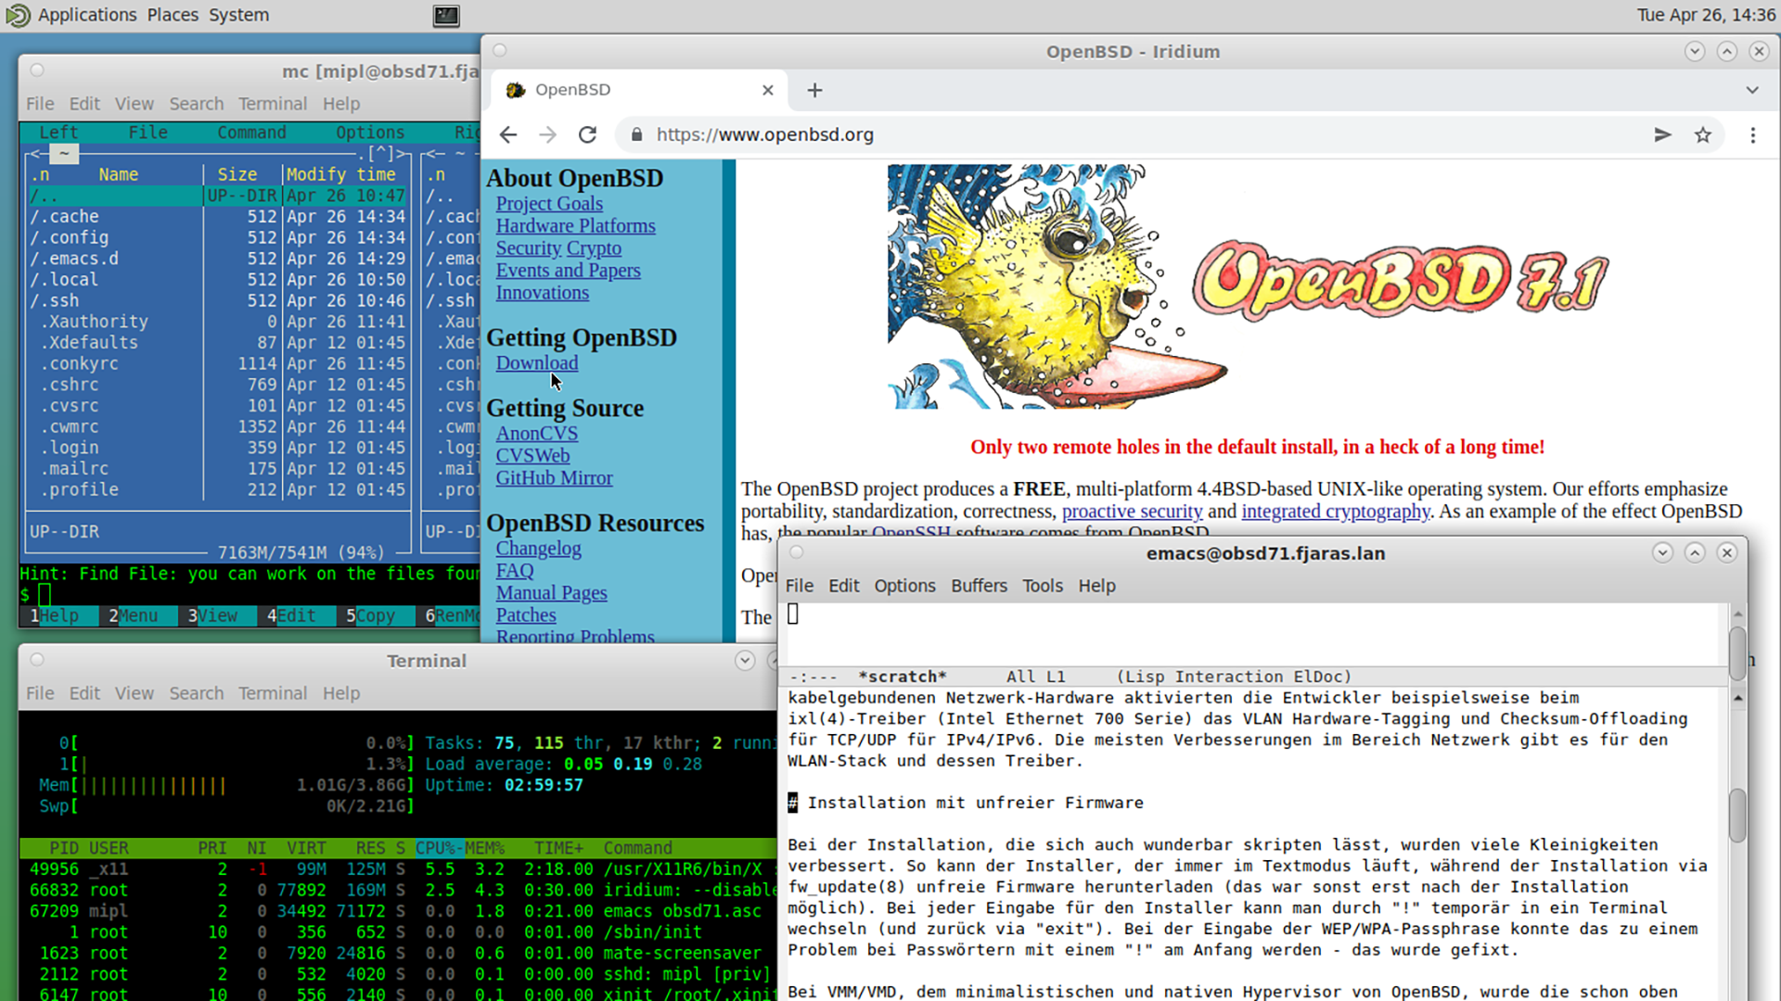Open the Applications menu
This screenshot has height=1001, width=1781.
tap(86, 15)
